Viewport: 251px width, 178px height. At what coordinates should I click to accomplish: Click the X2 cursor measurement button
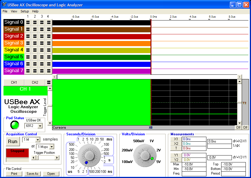176,144
